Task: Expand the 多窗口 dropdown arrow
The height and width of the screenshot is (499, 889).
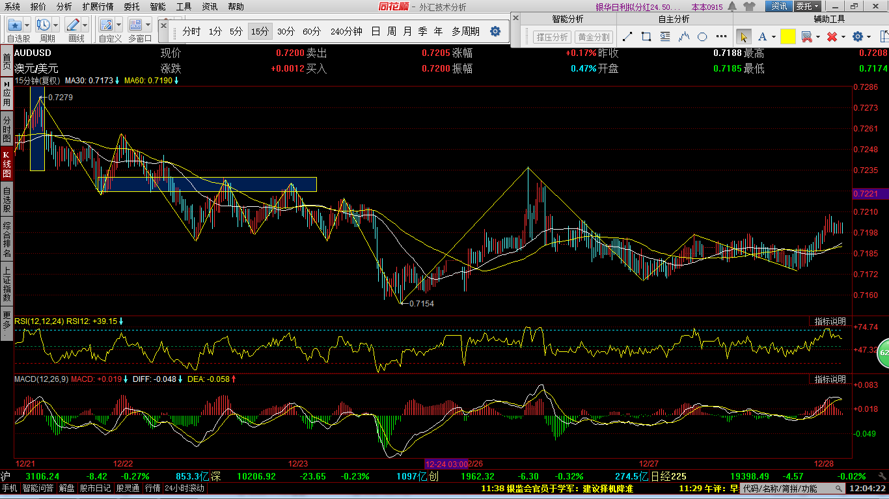Action: click(x=148, y=25)
